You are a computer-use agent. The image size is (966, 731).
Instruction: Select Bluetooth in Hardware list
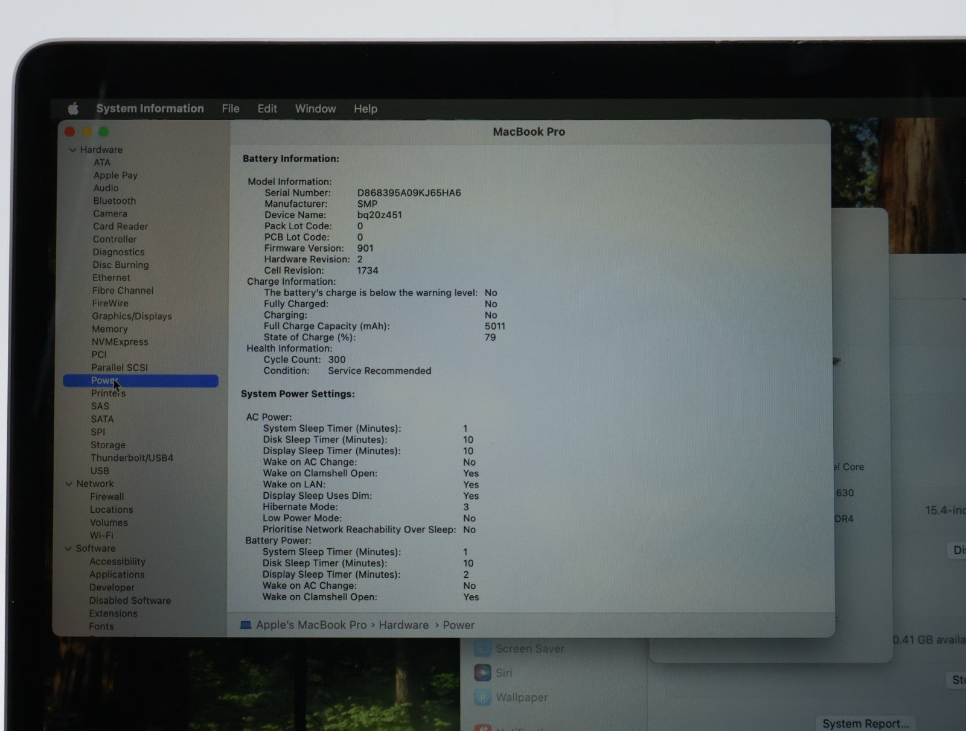(x=114, y=201)
